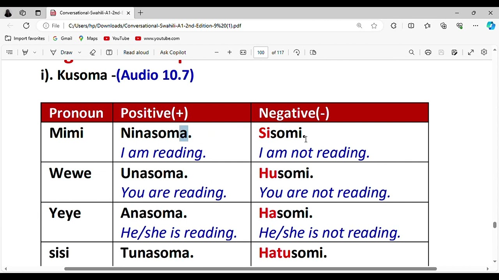
Task: Click the word Hatusomi
Action: [x=293, y=253]
